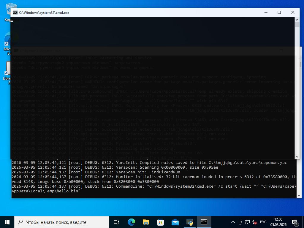This screenshot has width=304, height=228.
Task: Launch Microsoft Edge from the taskbar
Action: pyautogui.click(x=131, y=222)
